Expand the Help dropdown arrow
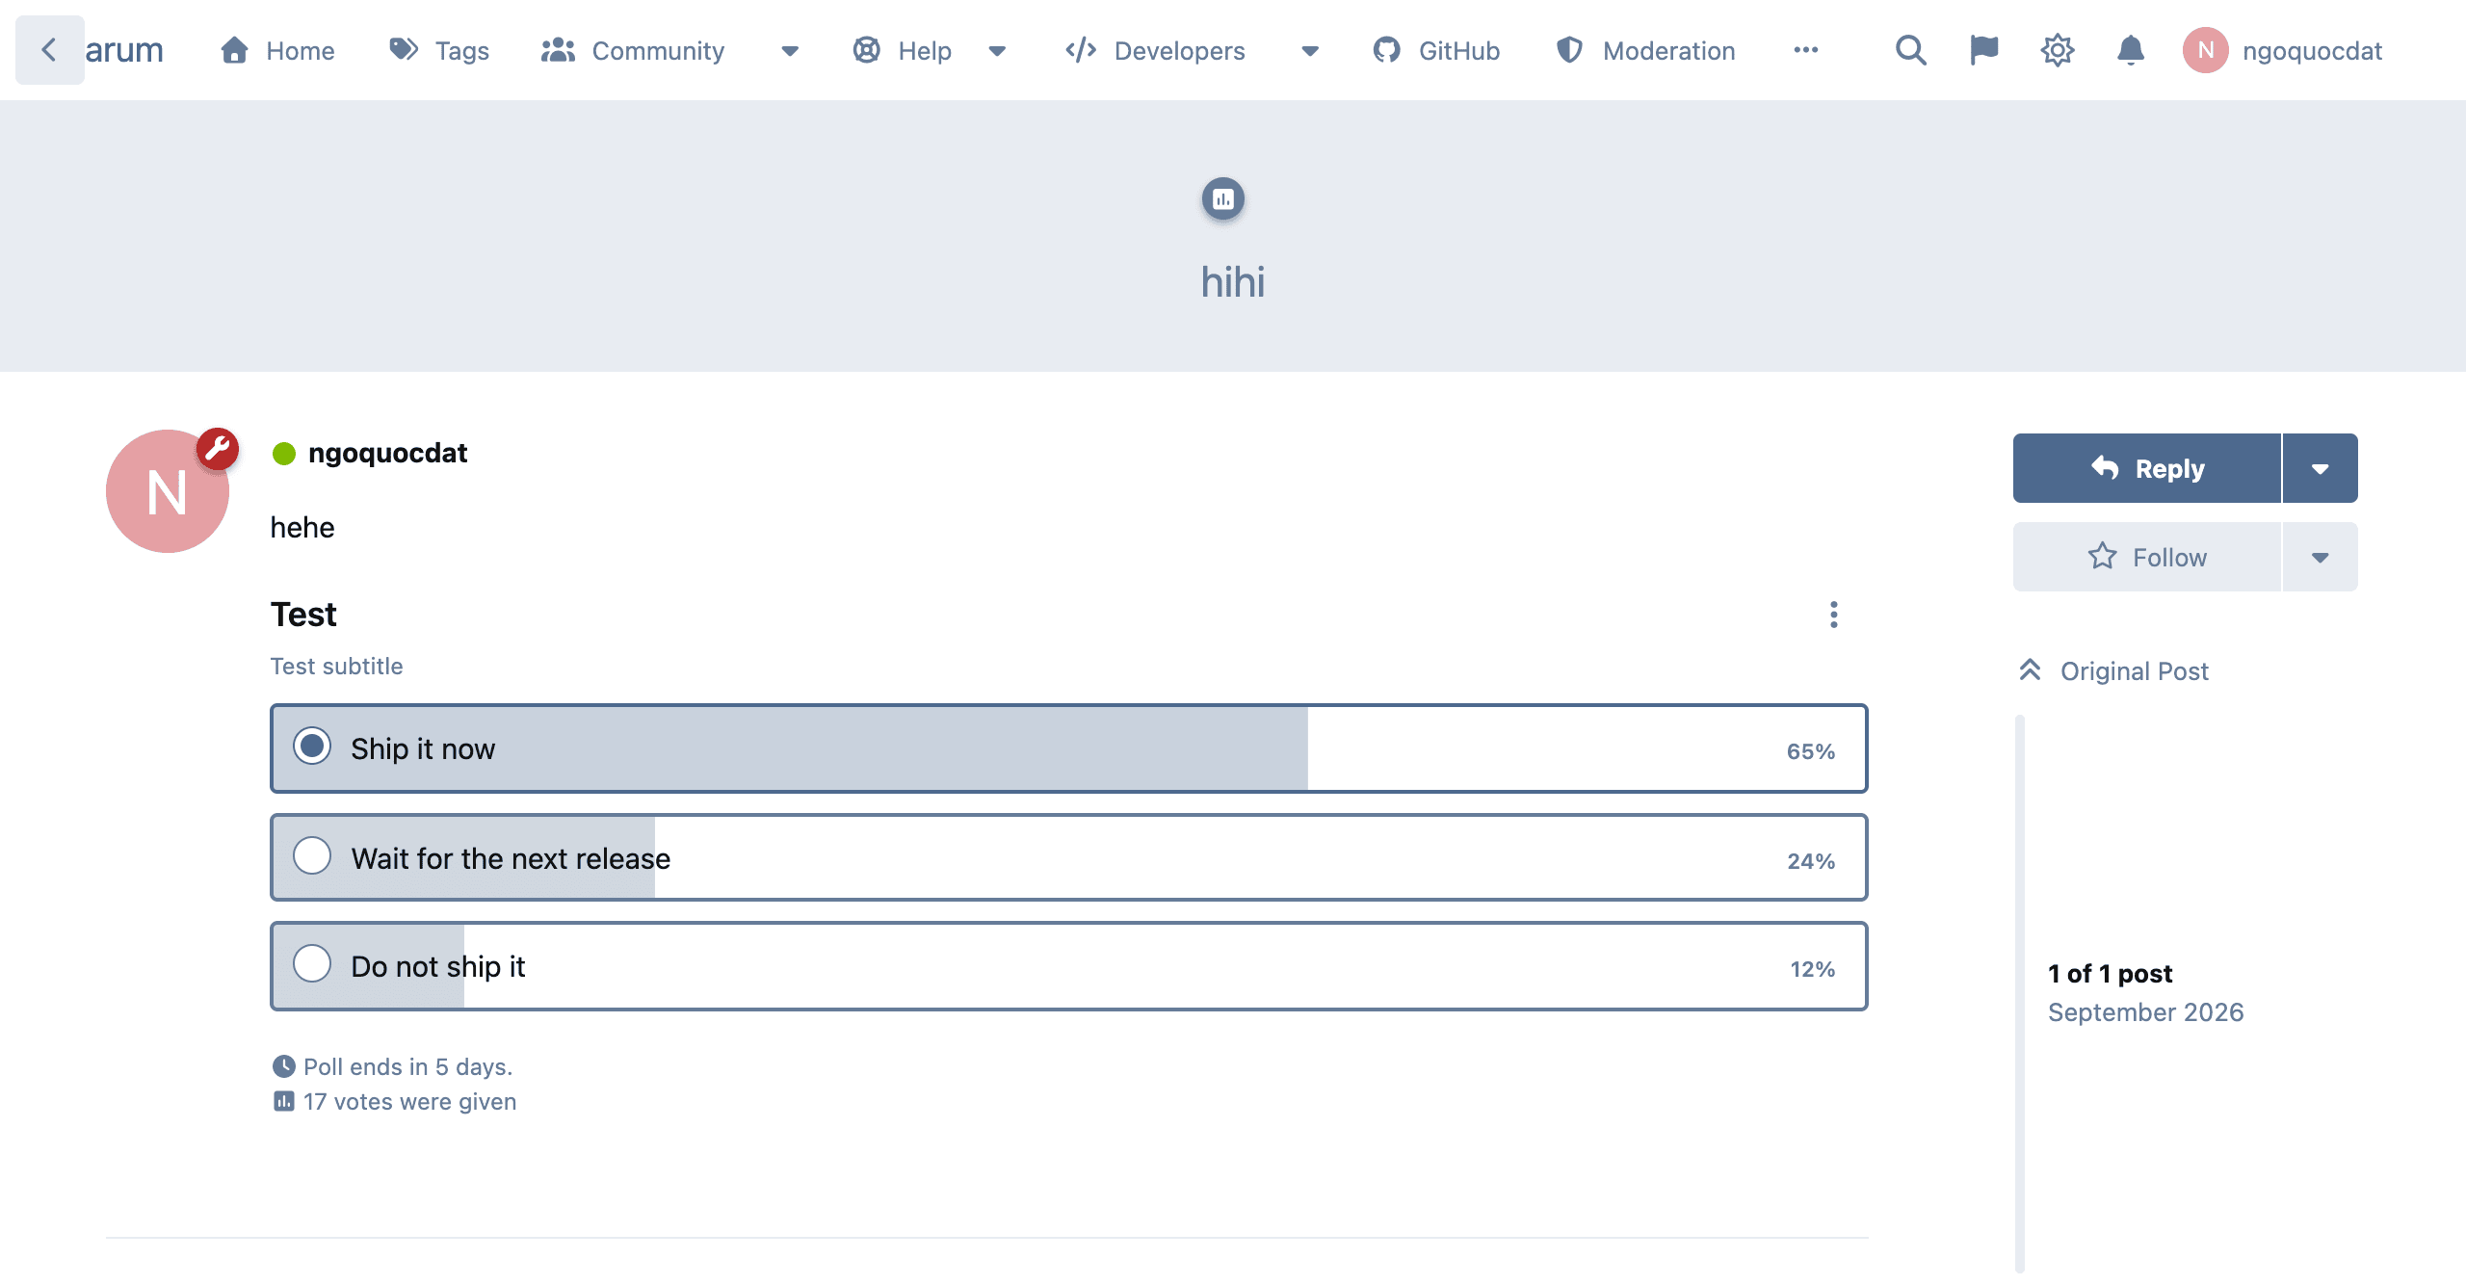This screenshot has width=2466, height=1285. (998, 51)
